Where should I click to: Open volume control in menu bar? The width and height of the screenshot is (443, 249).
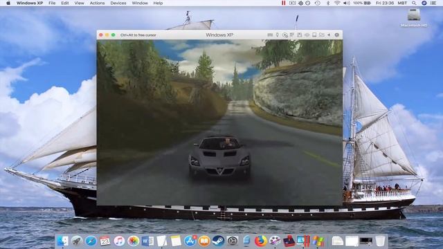coord(347,3)
